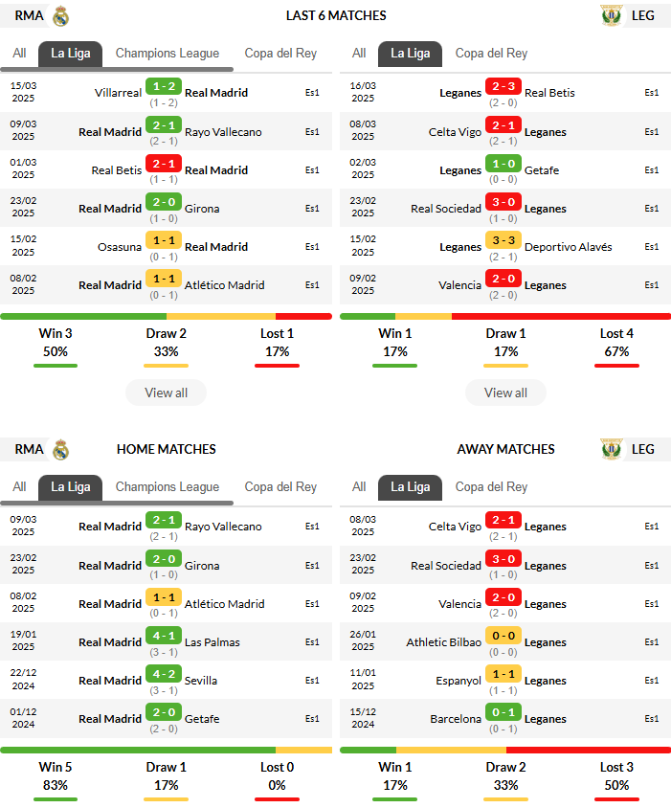Screen dimensions: 671x808
Task: Click Real Madrid win-draw-loss bar in Last 6
Action: coord(166,316)
